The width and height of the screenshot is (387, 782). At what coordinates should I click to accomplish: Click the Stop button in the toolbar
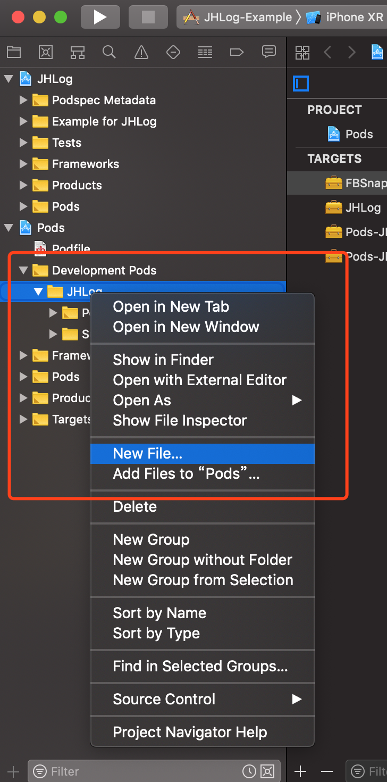coord(148,17)
